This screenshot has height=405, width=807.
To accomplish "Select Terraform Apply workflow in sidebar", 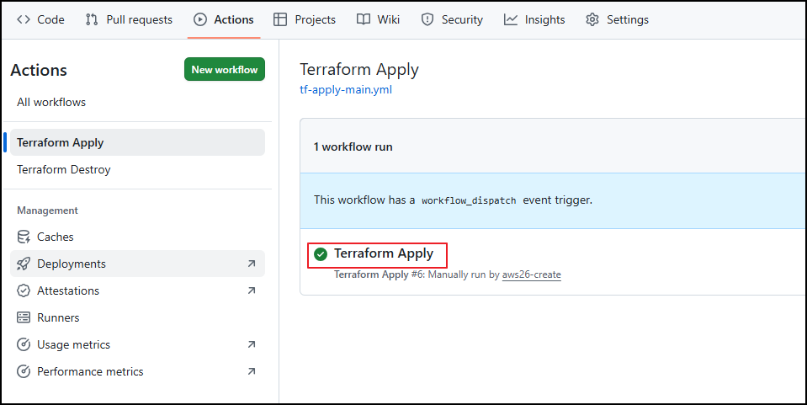I will (137, 142).
